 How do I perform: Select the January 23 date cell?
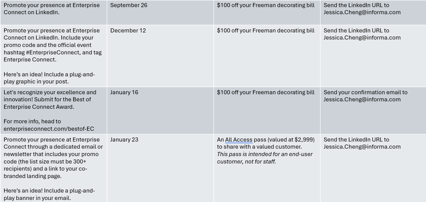124,140
